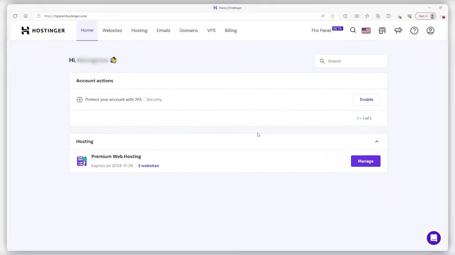Click browser Sign in button
This screenshot has height=255, width=455.
click(x=425, y=16)
